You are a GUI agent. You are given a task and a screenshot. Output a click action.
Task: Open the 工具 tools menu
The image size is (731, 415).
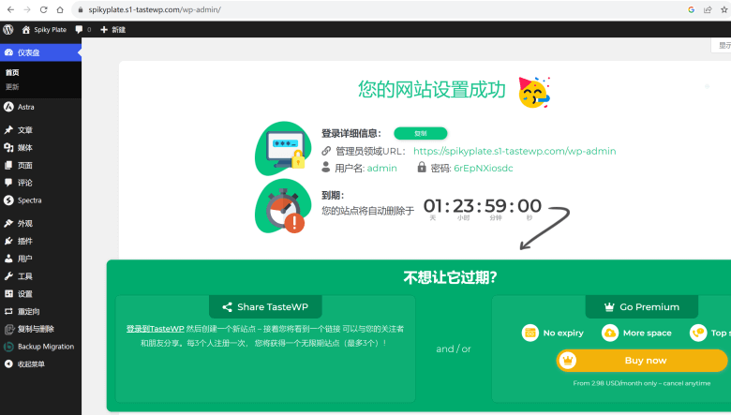click(x=40, y=276)
